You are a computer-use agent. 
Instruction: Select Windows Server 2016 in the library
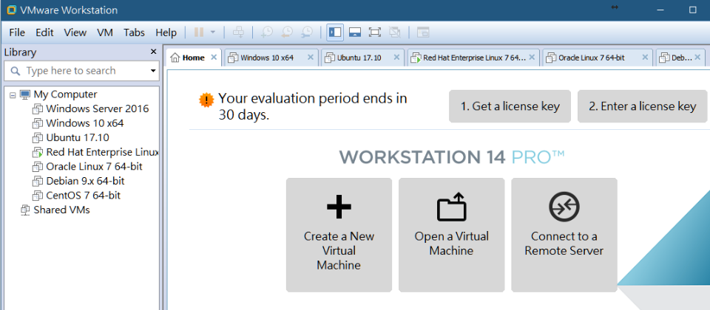tap(98, 109)
